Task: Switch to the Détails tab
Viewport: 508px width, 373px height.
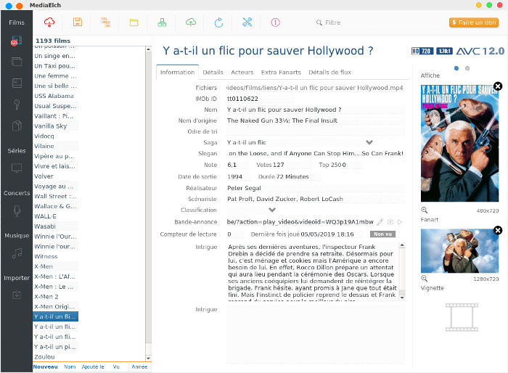Action: coord(213,73)
